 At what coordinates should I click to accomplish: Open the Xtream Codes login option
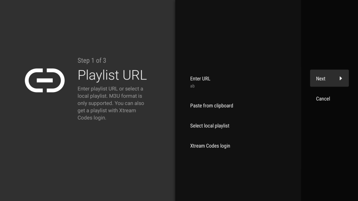coord(210,146)
